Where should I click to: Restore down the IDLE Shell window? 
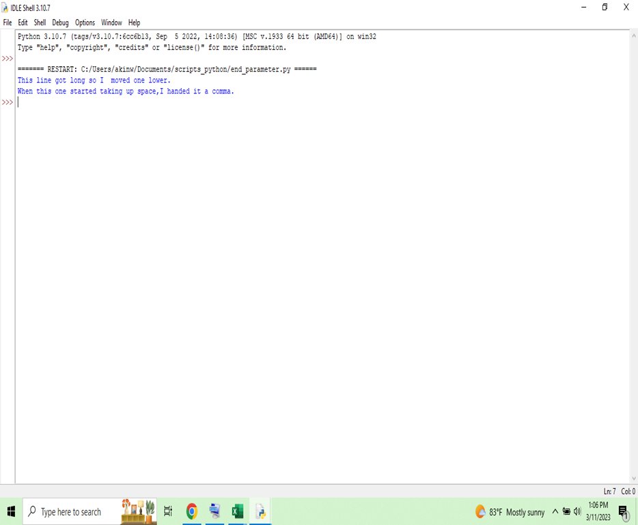[605, 8]
